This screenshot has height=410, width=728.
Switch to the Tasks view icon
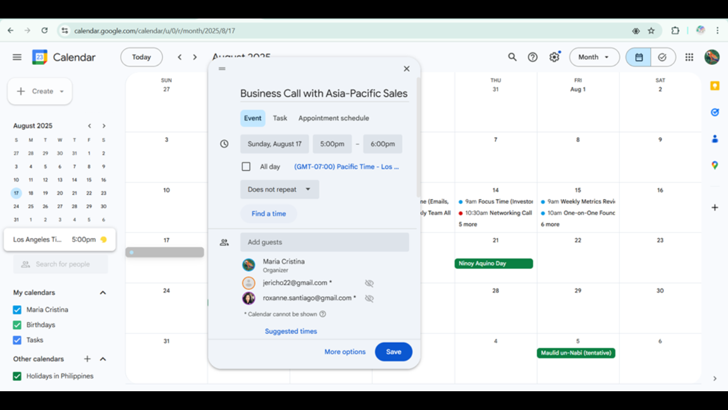(x=663, y=57)
